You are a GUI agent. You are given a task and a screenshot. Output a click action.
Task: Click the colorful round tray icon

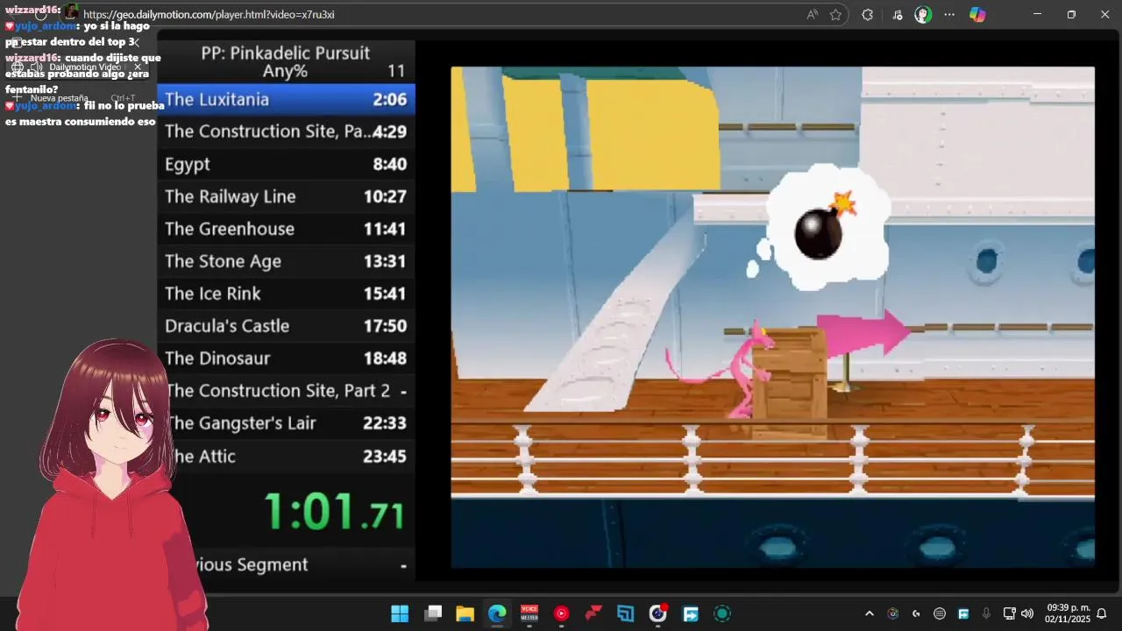(x=893, y=613)
